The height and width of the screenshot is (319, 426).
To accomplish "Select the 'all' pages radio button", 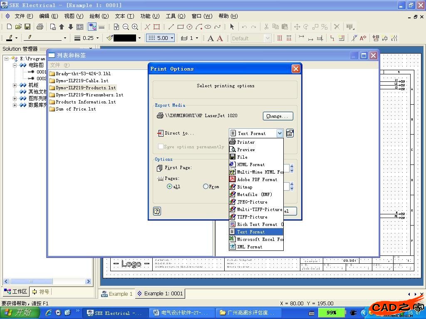I will [x=169, y=186].
